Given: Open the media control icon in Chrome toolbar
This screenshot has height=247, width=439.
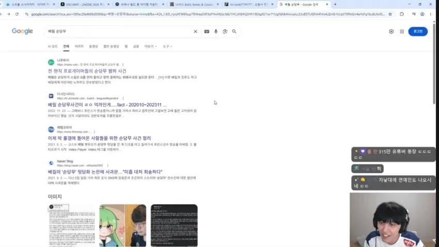Looking at the screenshot, I should pyautogui.click(x=414, y=14).
